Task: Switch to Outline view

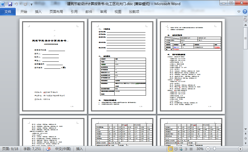Action: pyautogui.click(x=187, y=149)
